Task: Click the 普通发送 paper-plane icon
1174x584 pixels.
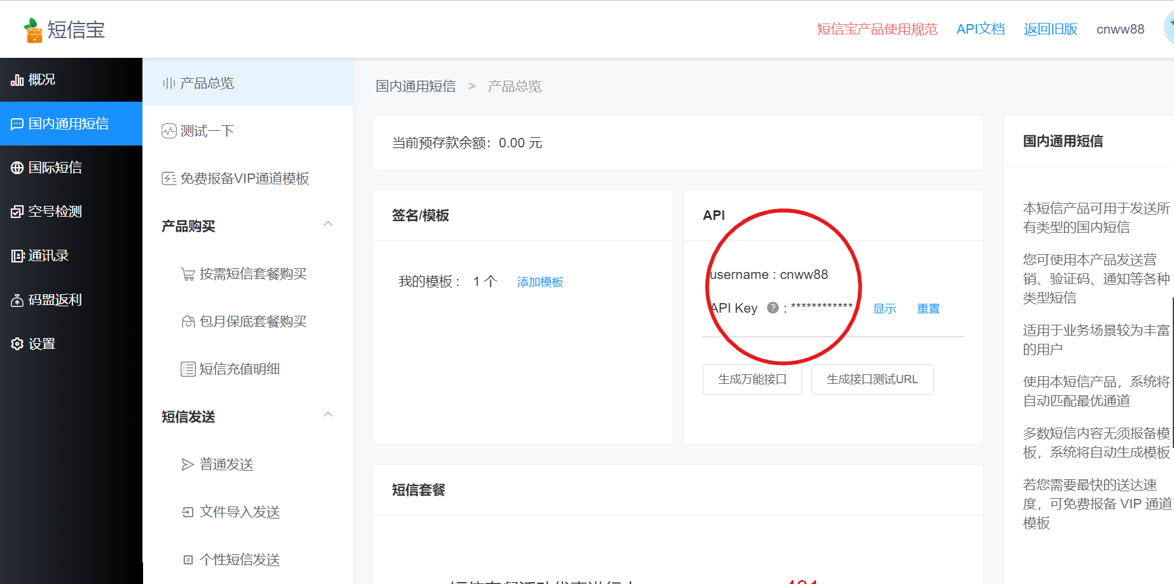Action: point(188,465)
